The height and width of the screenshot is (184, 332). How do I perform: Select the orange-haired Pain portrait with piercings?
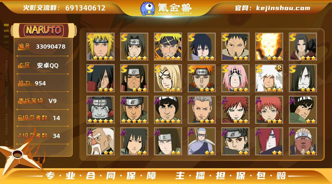click(202, 78)
